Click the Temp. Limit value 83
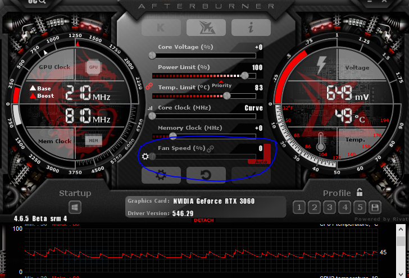The image size is (409, 278). 259,88
